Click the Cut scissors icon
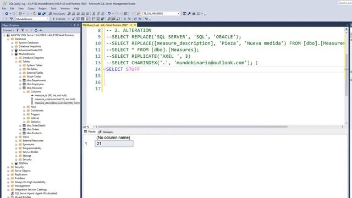 pyautogui.click(x=94, y=14)
